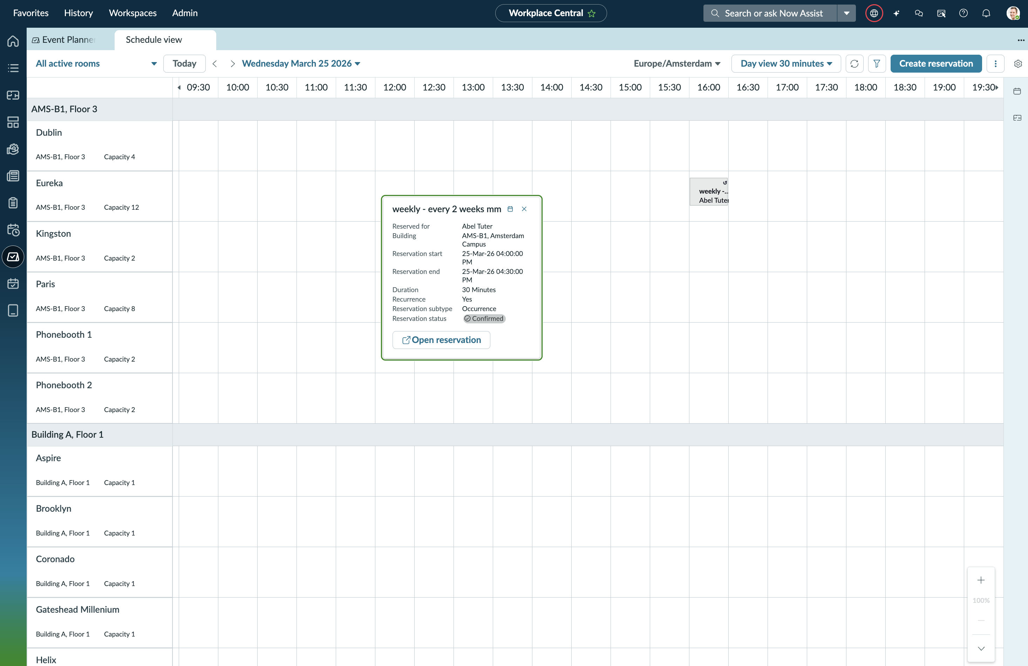Click the Gateshead Millenium room name
Screen dimensions: 1028x666
tap(77, 610)
